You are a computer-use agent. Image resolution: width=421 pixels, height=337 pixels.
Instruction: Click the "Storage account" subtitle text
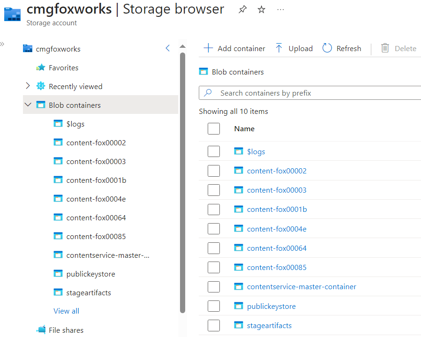(52, 23)
